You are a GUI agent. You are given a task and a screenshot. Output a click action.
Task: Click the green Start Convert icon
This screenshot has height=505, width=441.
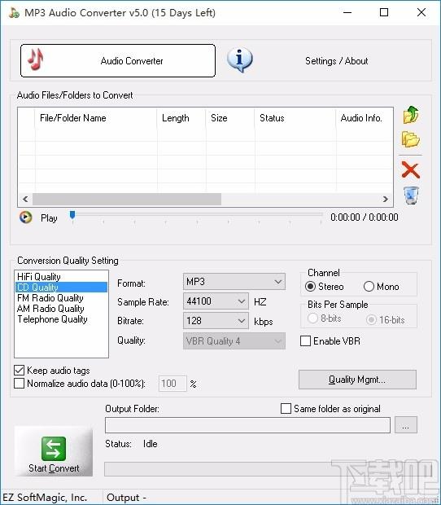(x=54, y=449)
